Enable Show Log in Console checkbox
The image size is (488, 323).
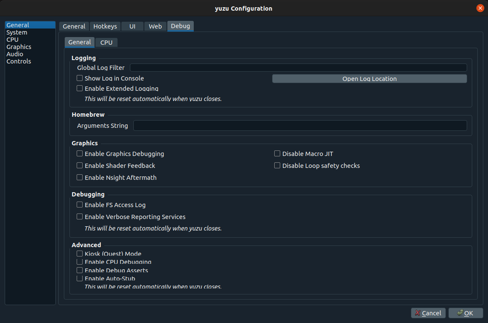coord(80,78)
